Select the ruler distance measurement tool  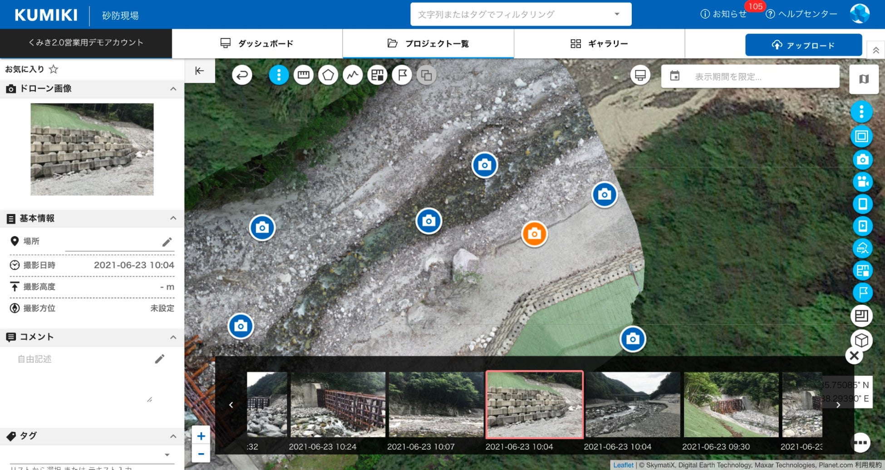[304, 75]
